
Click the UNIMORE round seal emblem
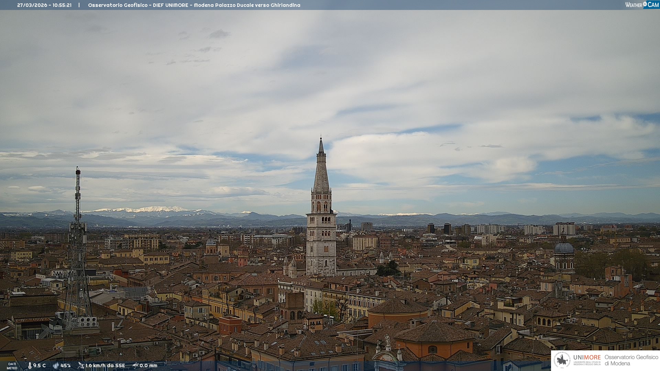562,360
